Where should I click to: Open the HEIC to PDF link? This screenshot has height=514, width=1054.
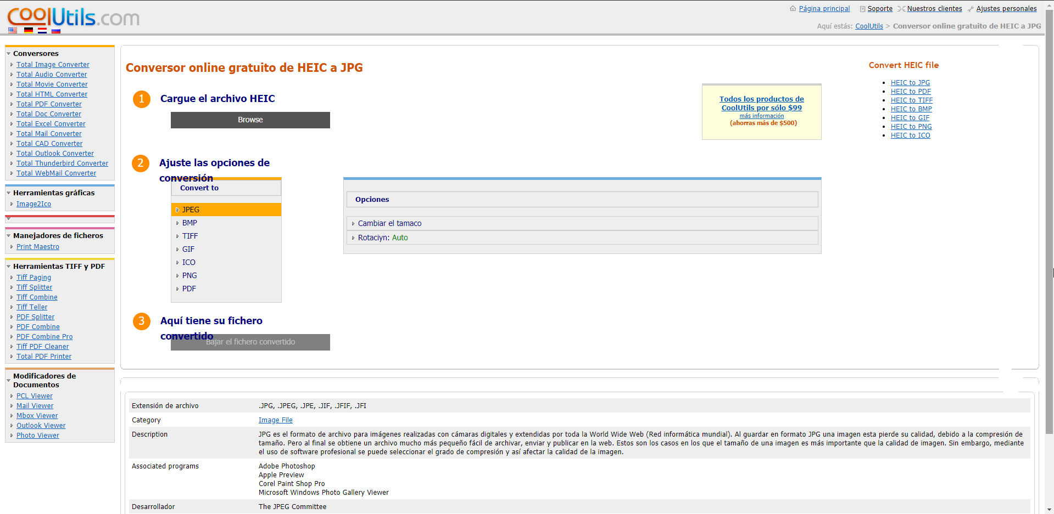coord(911,92)
